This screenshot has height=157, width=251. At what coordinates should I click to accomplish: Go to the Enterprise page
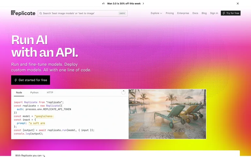click(x=183, y=13)
